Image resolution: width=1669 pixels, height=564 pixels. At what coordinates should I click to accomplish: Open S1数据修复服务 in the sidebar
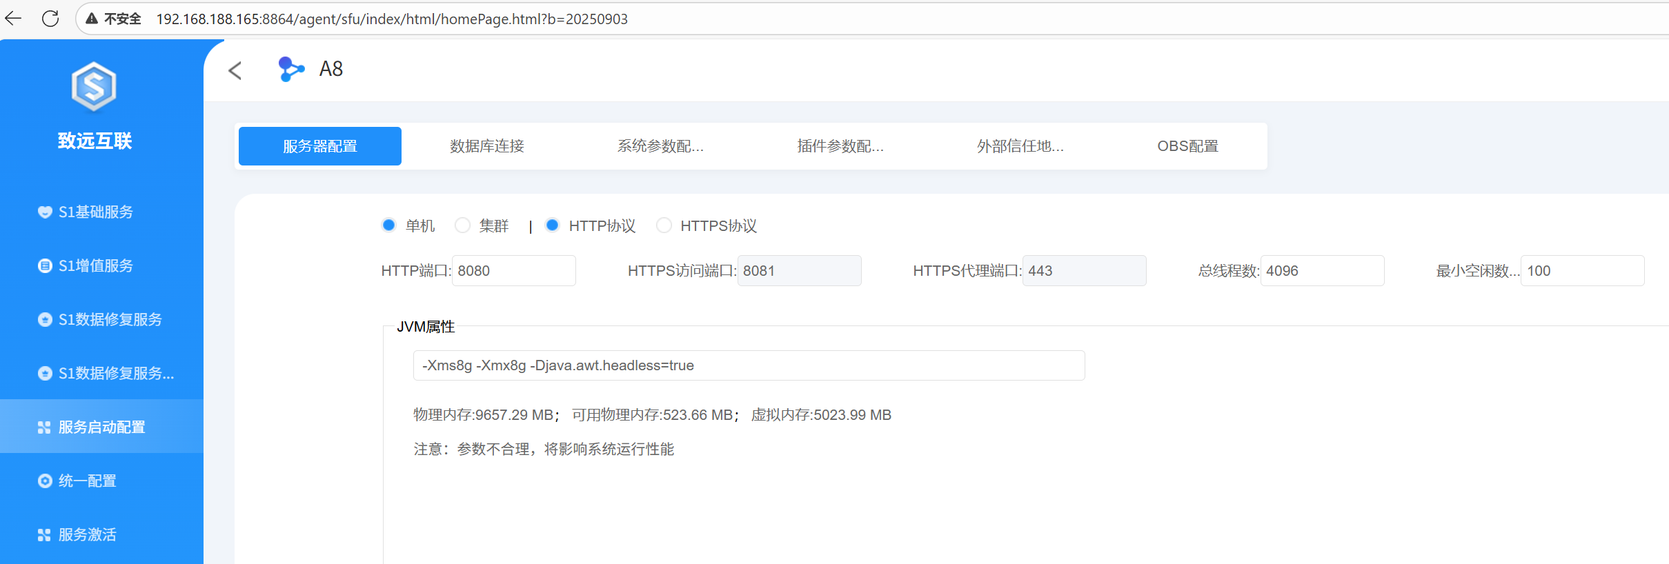coord(101,319)
